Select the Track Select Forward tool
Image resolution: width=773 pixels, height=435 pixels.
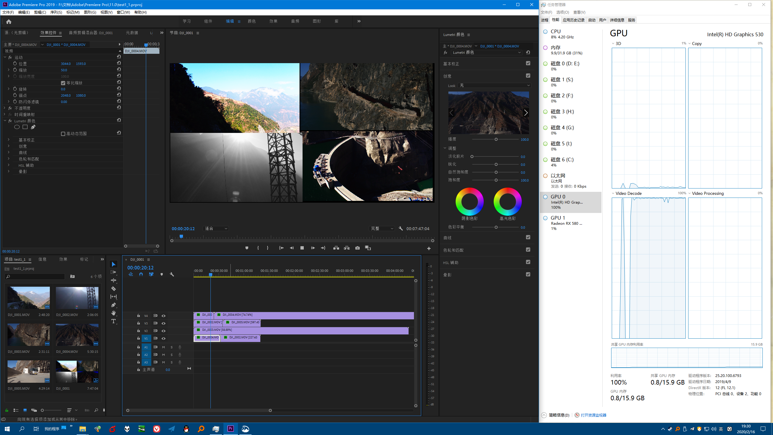114,272
